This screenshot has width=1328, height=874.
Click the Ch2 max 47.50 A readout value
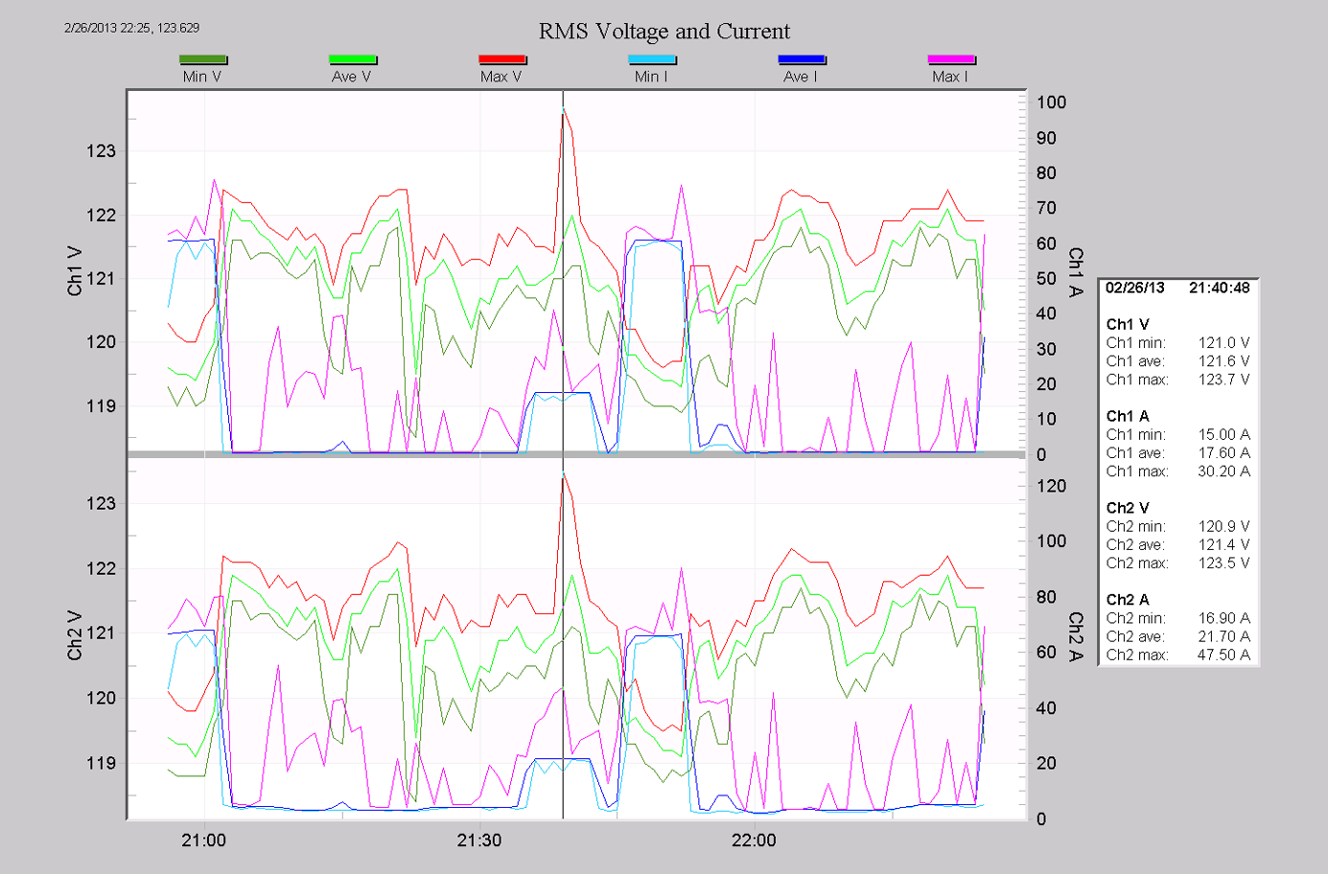pyautogui.click(x=1223, y=655)
